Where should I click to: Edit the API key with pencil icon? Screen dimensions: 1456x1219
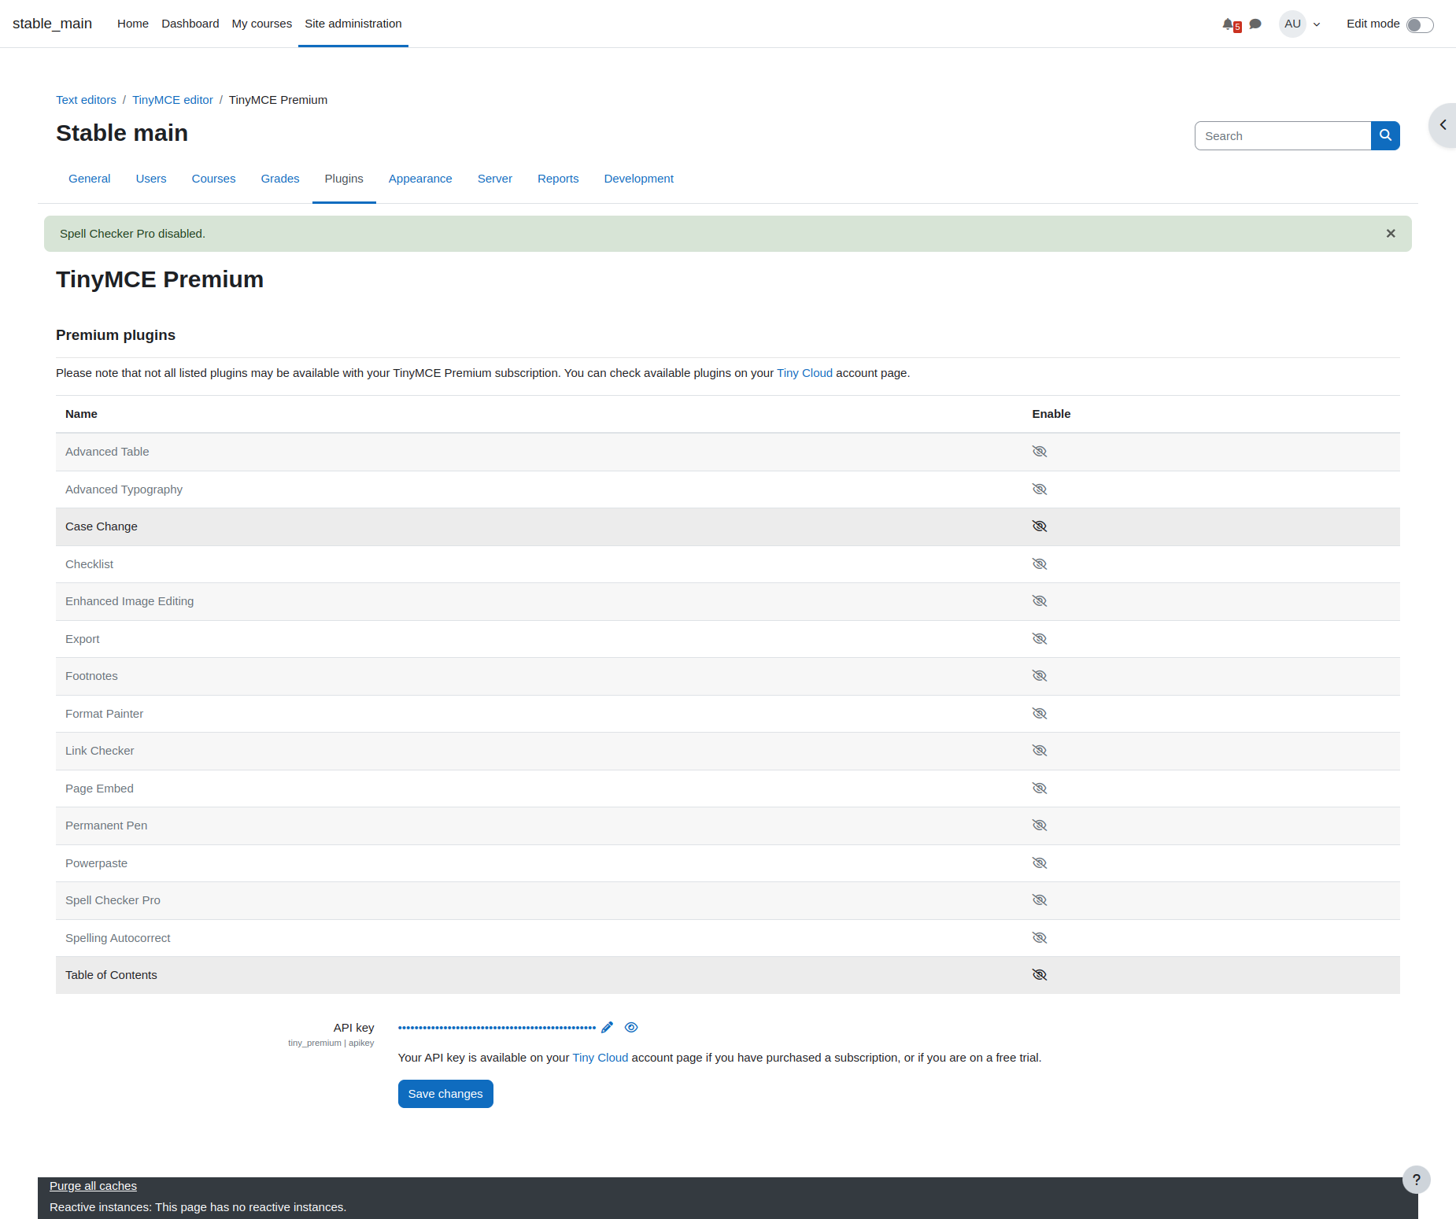click(x=607, y=1028)
